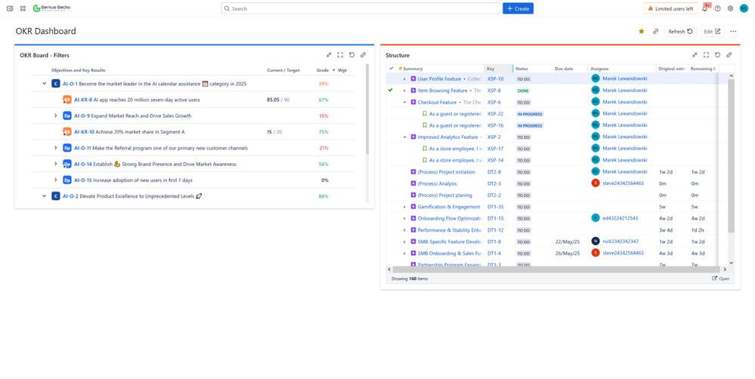The image size is (755, 379).
Task: Expand the AI-O-9 objective
Action: tap(56, 116)
